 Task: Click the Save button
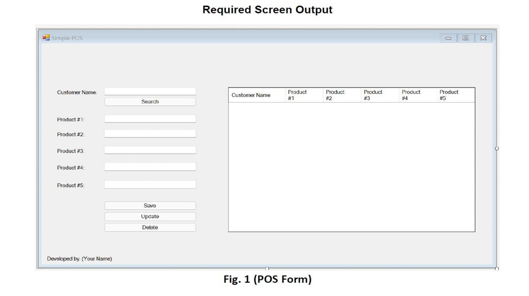coord(150,206)
